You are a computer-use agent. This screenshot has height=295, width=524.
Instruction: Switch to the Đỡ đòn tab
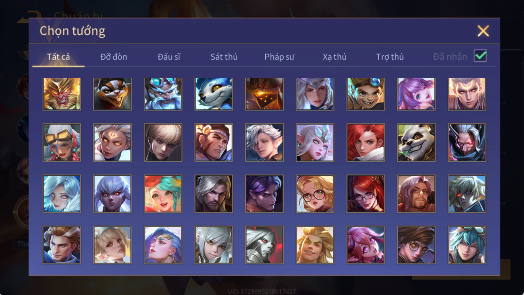click(x=114, y=57)
